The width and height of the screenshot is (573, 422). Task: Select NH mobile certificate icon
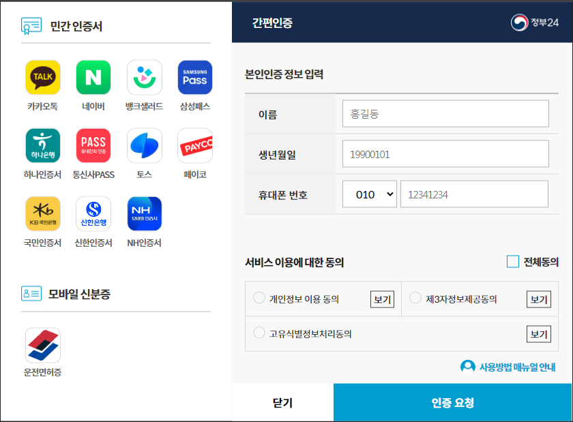pos(145,214)
